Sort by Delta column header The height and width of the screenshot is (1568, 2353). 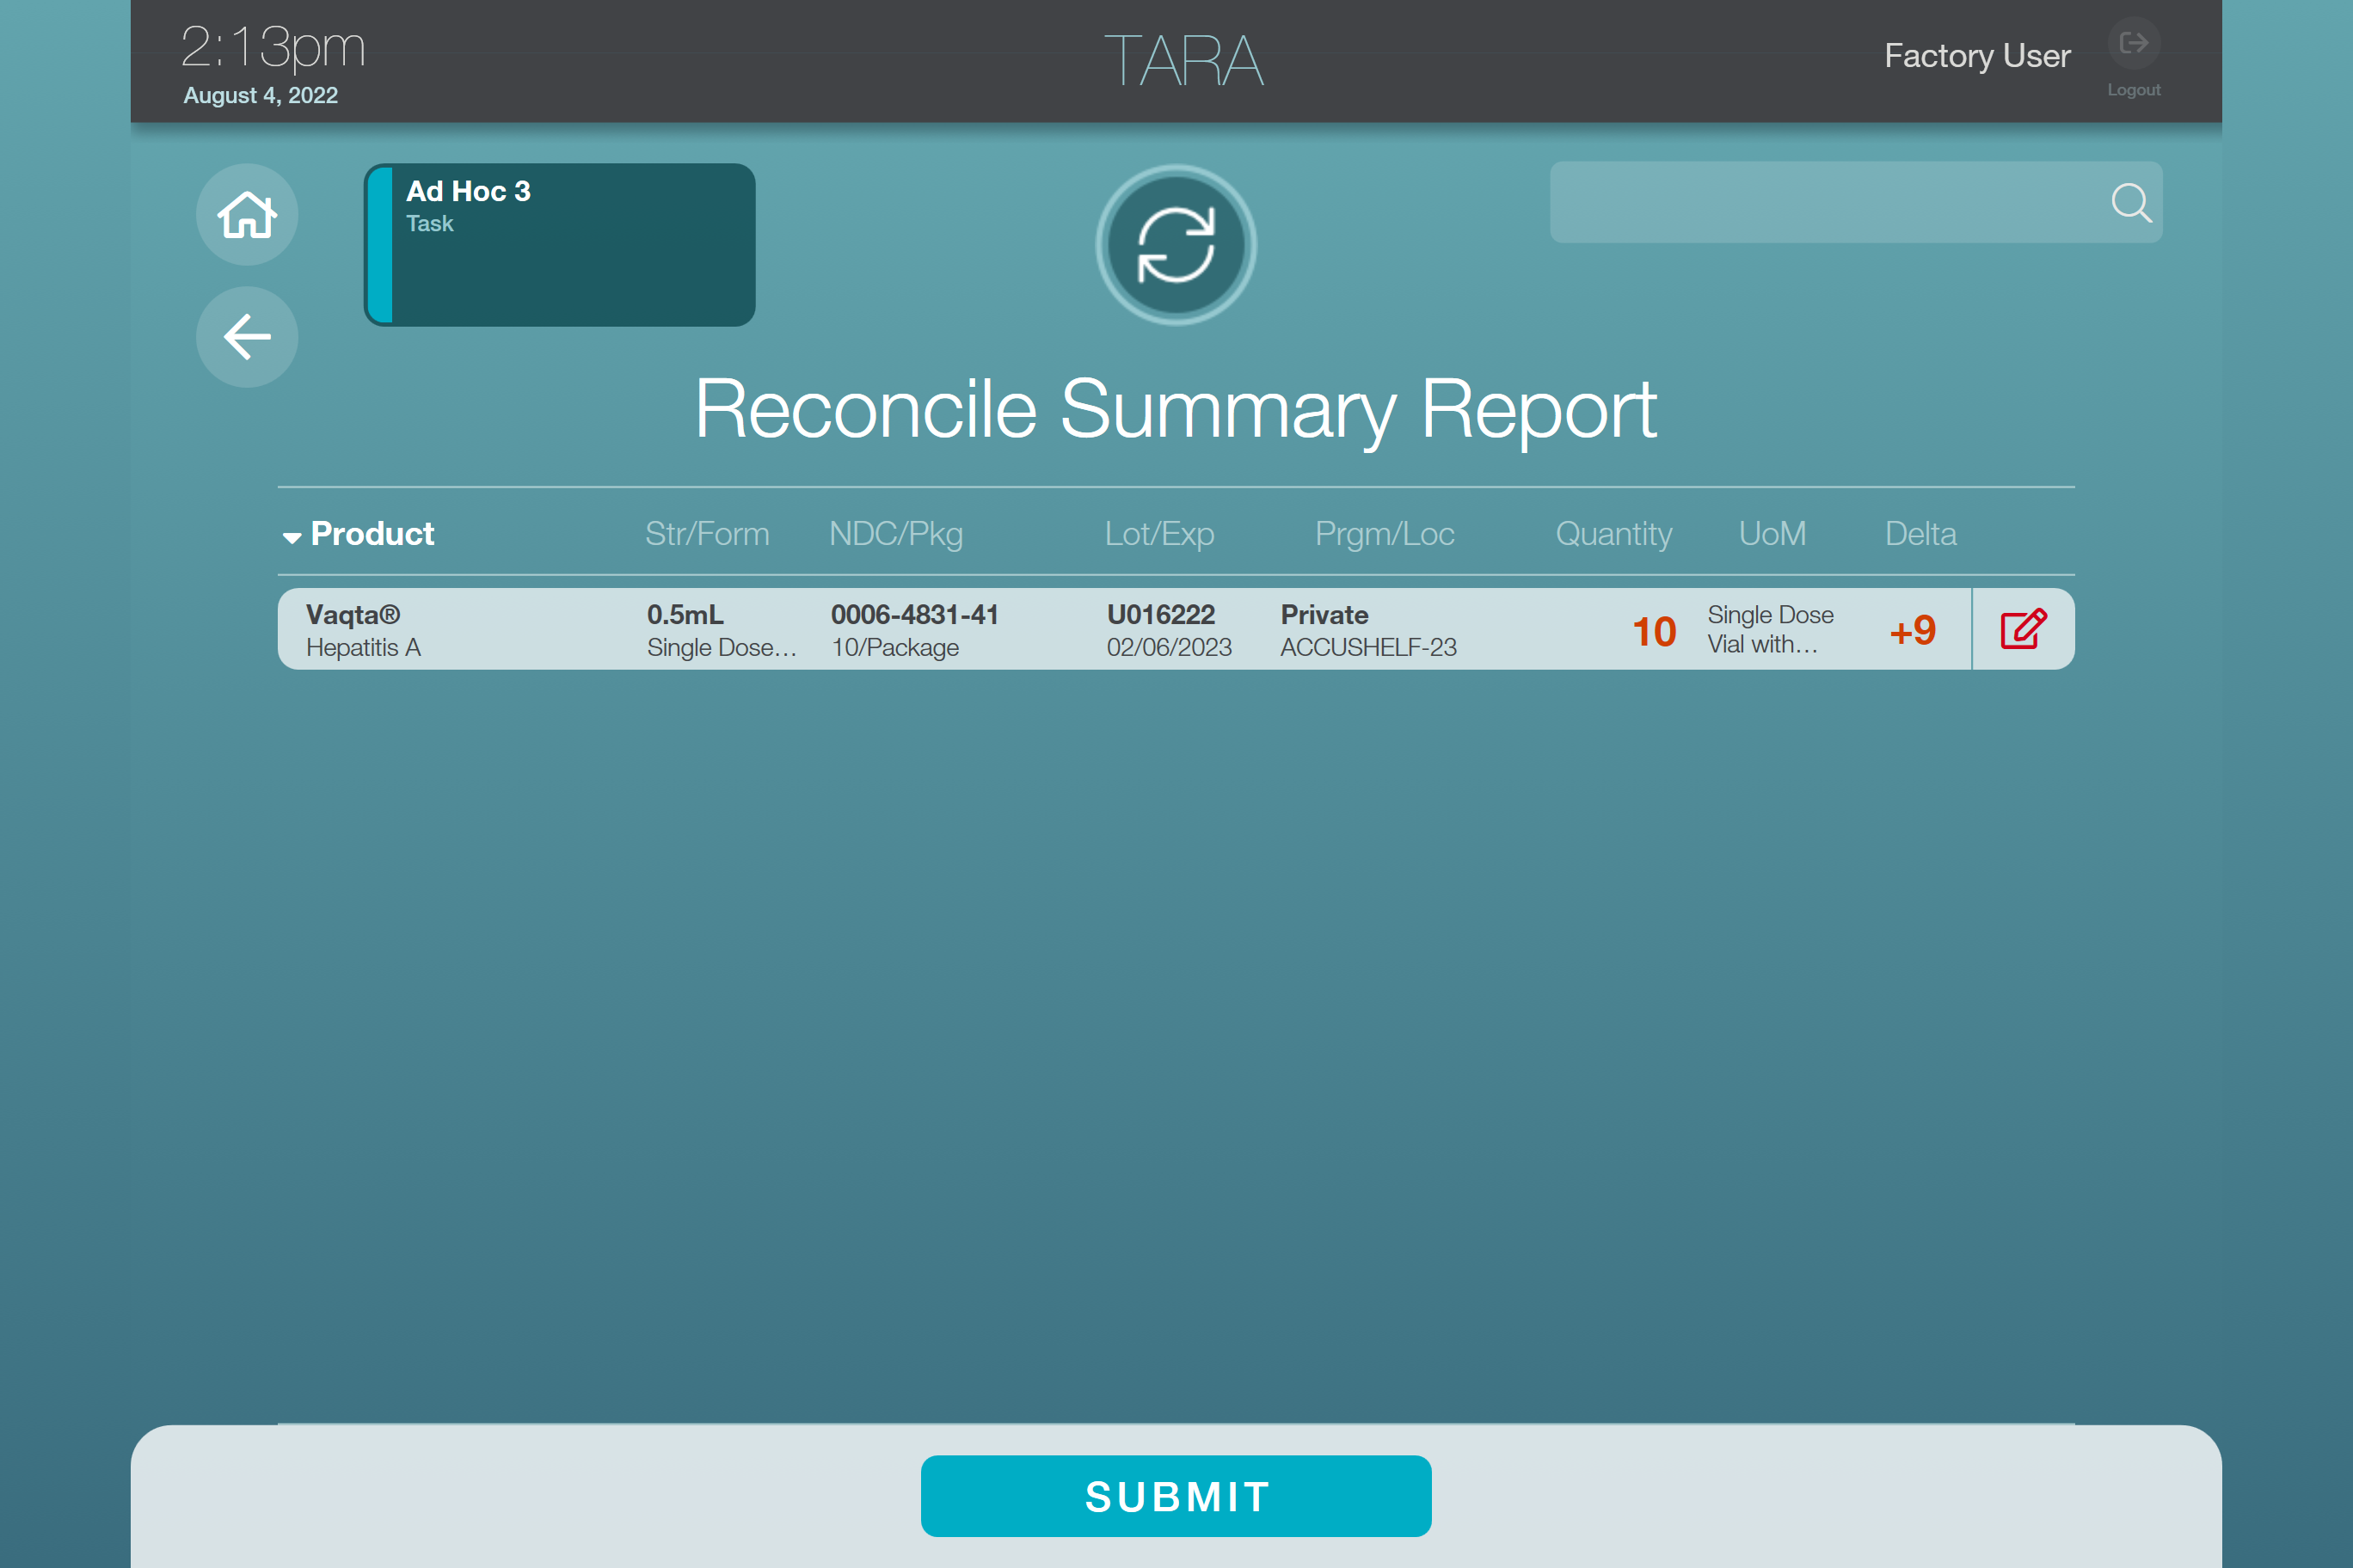[1920, 534]
